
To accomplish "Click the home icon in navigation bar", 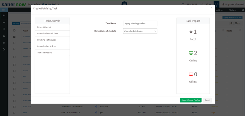I will point(243,10).
